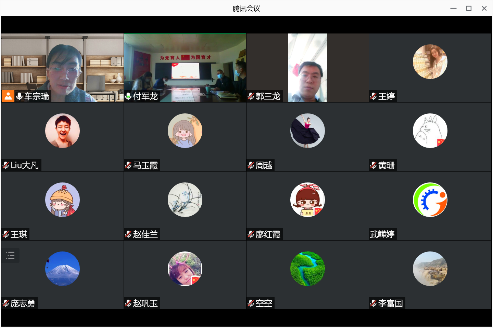
Task: Click the name label 王婷
Action: pos(387,96)
